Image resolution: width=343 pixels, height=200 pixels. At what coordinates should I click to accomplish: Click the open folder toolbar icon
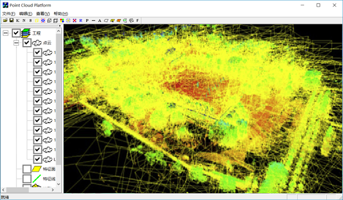coord(5,21)
